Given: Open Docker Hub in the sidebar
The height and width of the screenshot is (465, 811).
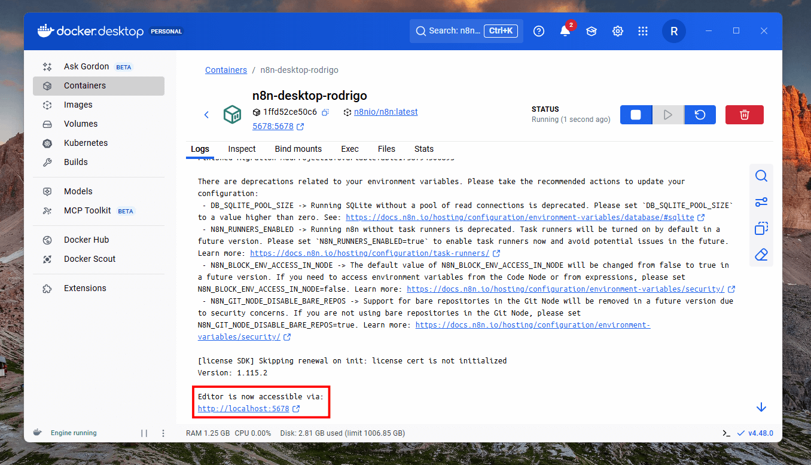Looking at the screenshot, I should click(x=99, y=240).
